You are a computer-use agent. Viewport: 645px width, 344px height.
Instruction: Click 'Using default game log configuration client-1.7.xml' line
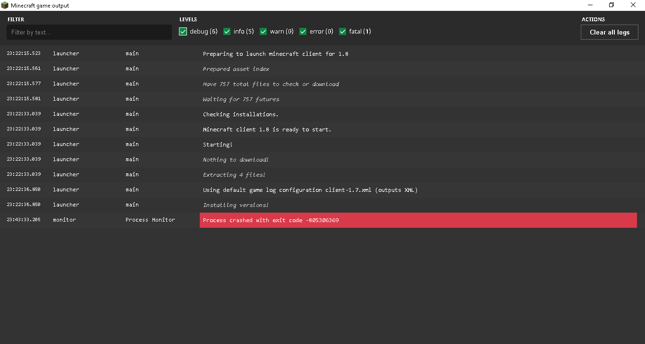point(310,190)
